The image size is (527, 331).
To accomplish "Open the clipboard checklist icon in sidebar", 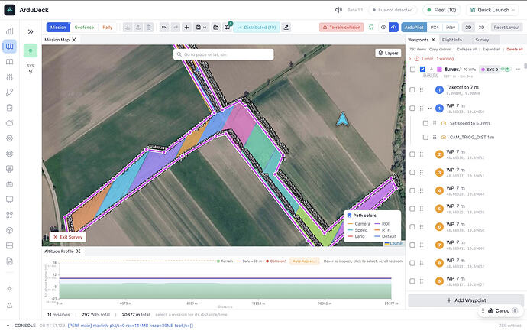I will [x=9, y=108].
